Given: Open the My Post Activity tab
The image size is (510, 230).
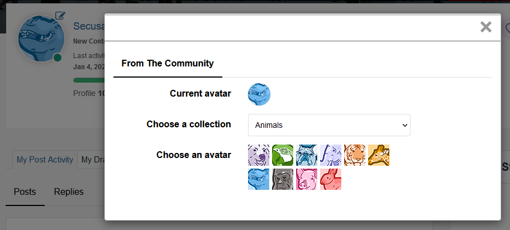Looking at the screenshot, I should click(x=45, y=160).
